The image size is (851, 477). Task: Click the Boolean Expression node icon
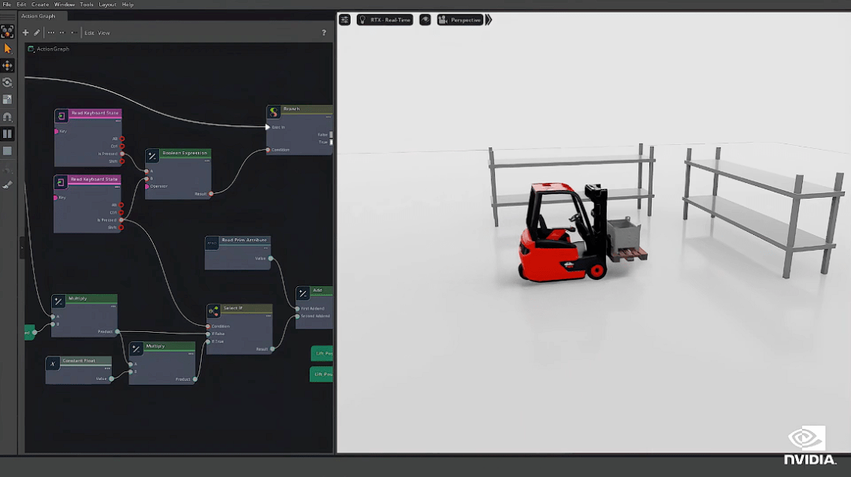tap(152, 156)
